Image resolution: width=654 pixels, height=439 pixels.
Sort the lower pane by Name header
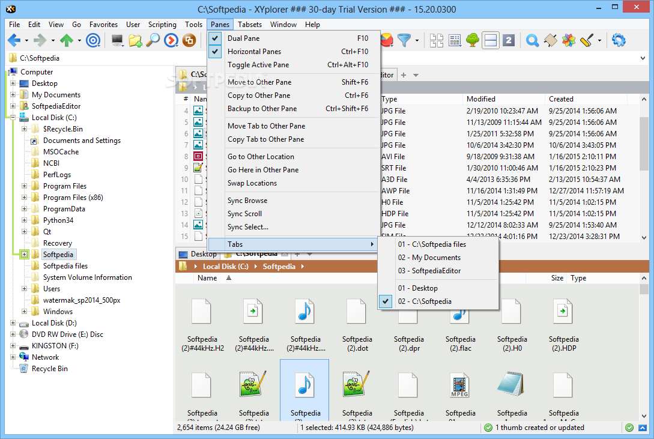coord(207,278)
